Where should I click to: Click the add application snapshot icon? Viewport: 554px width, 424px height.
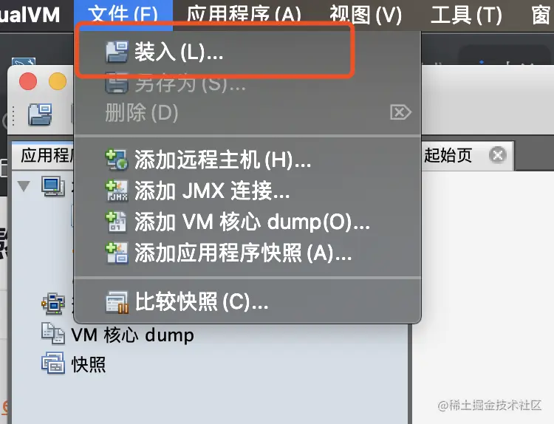(117, 253)
